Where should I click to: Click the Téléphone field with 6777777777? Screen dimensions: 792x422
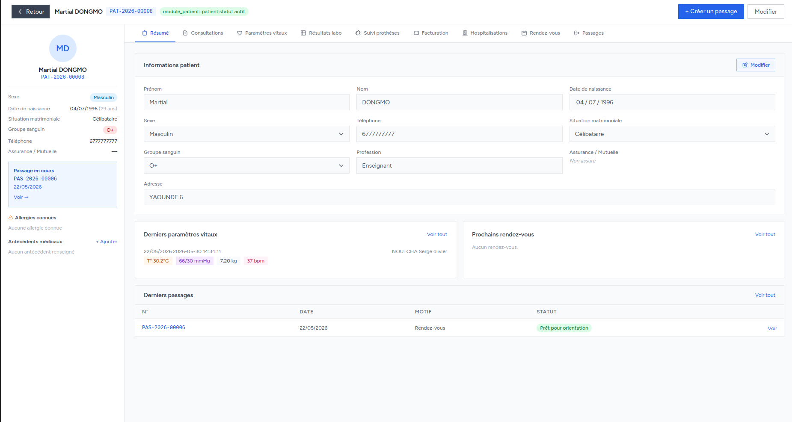click(x=459, y=134)
